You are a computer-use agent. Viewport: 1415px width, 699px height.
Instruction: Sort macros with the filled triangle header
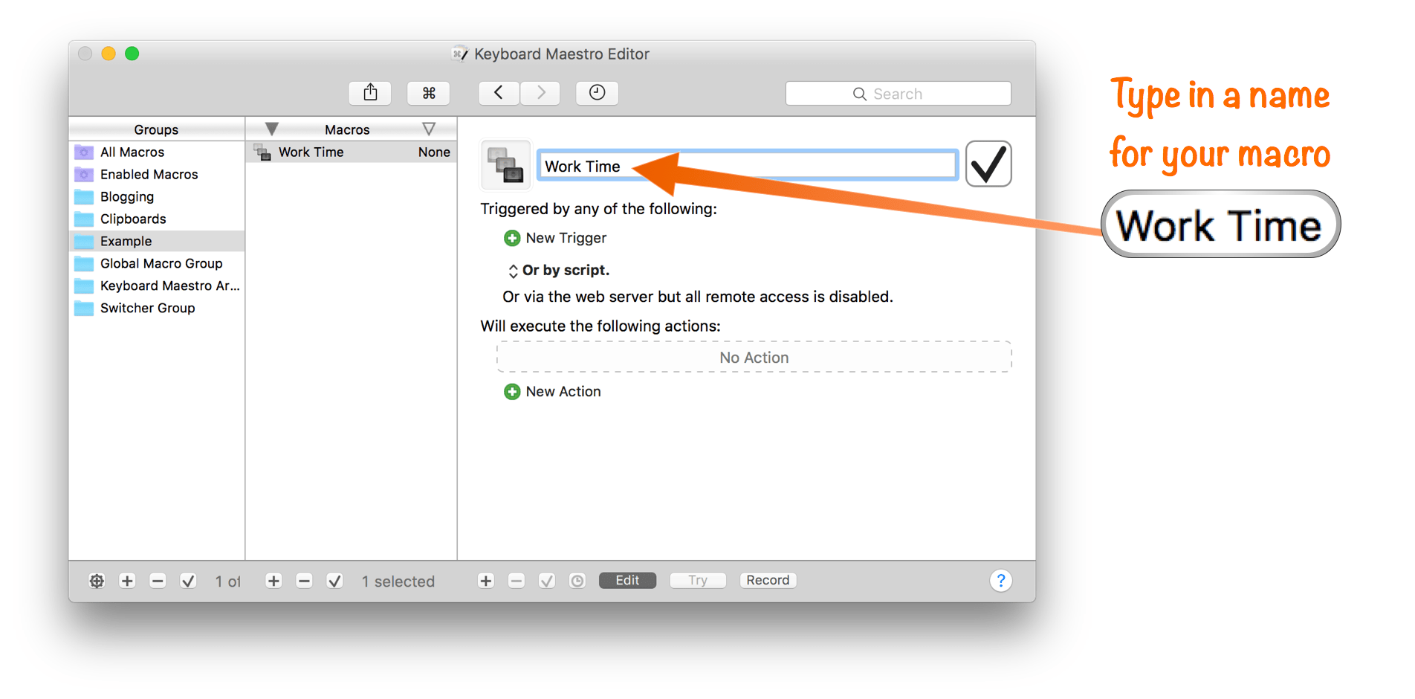click(271, 129)
